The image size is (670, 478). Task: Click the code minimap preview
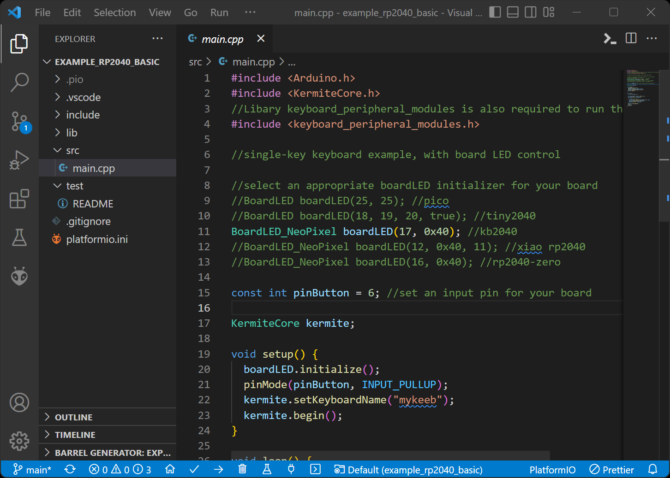pyautogui.click(x=642, y=88)
